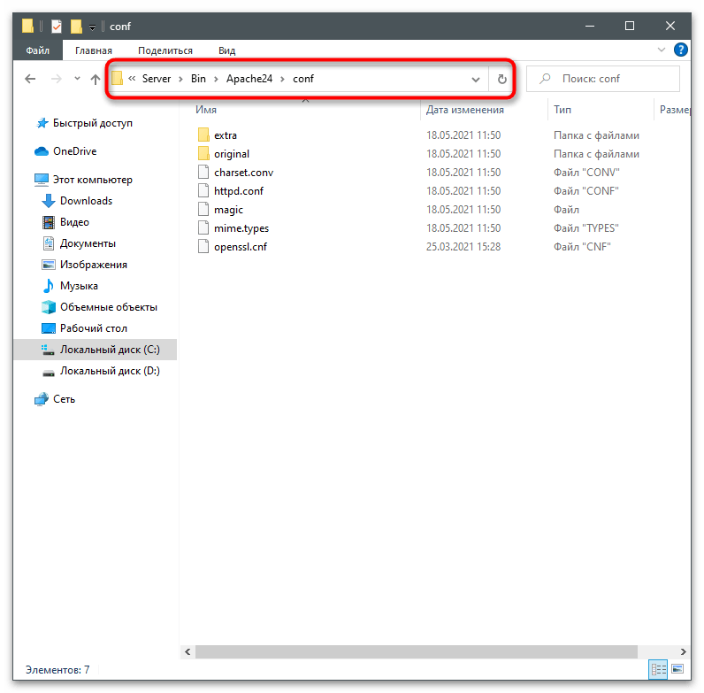
Task: Click the charset.conv file name
Action: 243,173
